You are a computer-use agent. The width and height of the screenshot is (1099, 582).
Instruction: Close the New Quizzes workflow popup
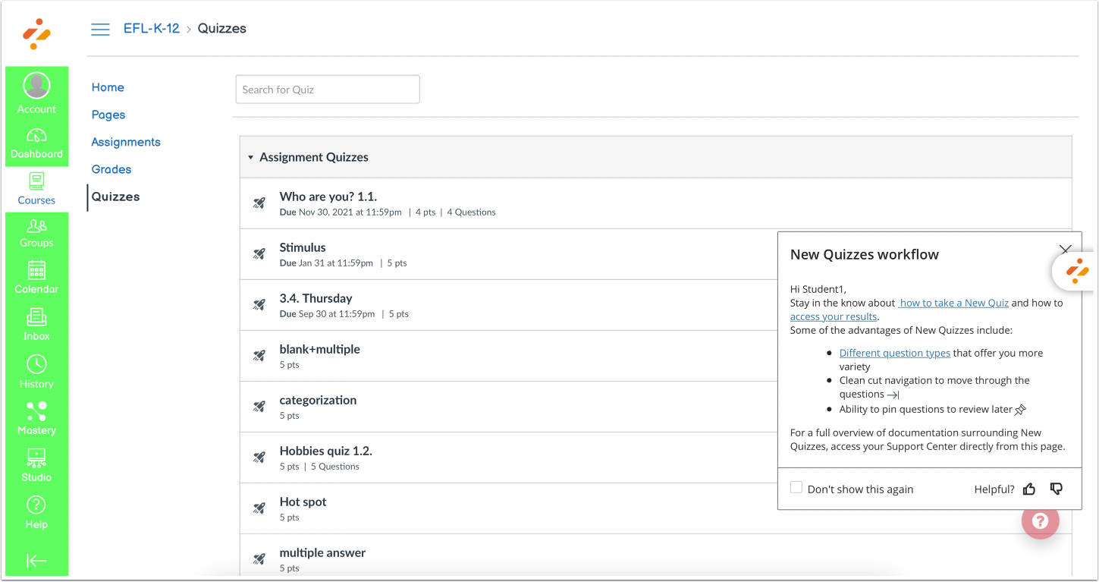point(1065,250)
